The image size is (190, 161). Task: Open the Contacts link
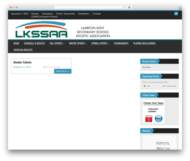[97, 14]
